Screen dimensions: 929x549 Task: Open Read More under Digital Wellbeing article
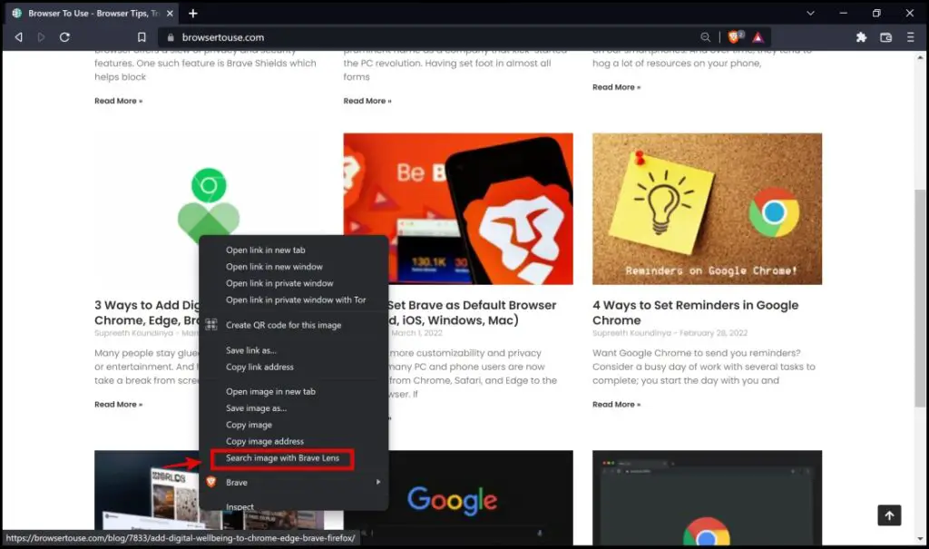[x=119, y=405]
